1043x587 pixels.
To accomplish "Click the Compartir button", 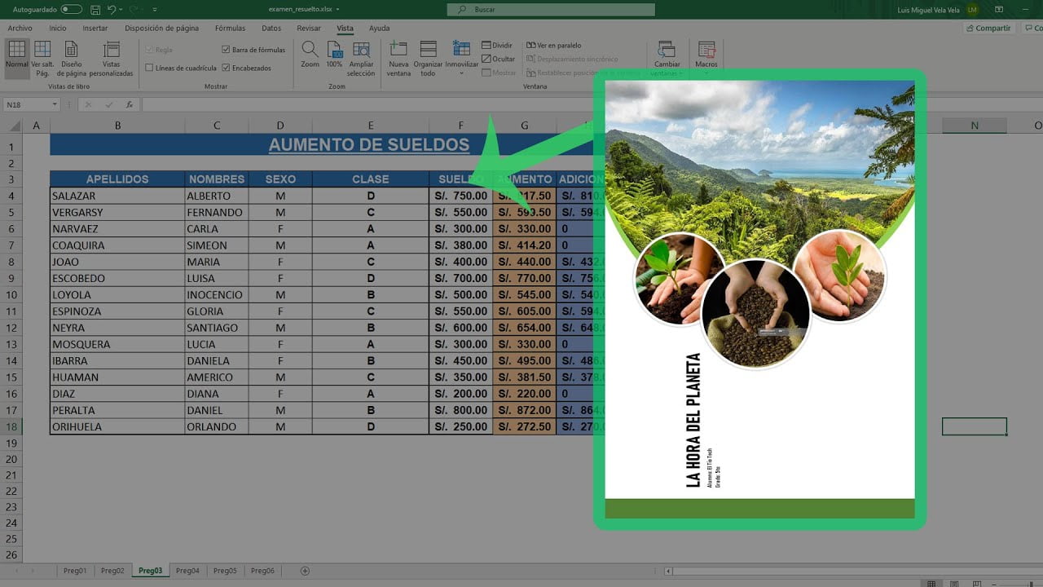I will [x=988, y=28].
